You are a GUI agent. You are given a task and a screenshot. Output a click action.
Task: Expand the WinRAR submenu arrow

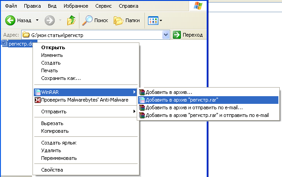[x=134, y=92]
